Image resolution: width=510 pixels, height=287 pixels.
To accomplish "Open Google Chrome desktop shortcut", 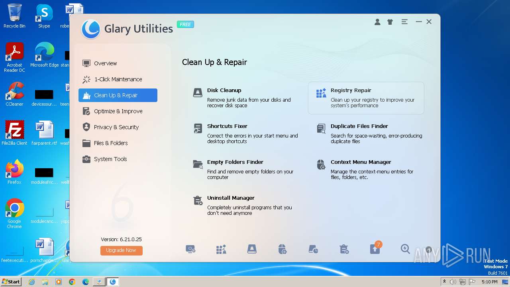I will 14,214.
